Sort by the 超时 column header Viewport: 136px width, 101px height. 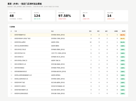point(106,31)
